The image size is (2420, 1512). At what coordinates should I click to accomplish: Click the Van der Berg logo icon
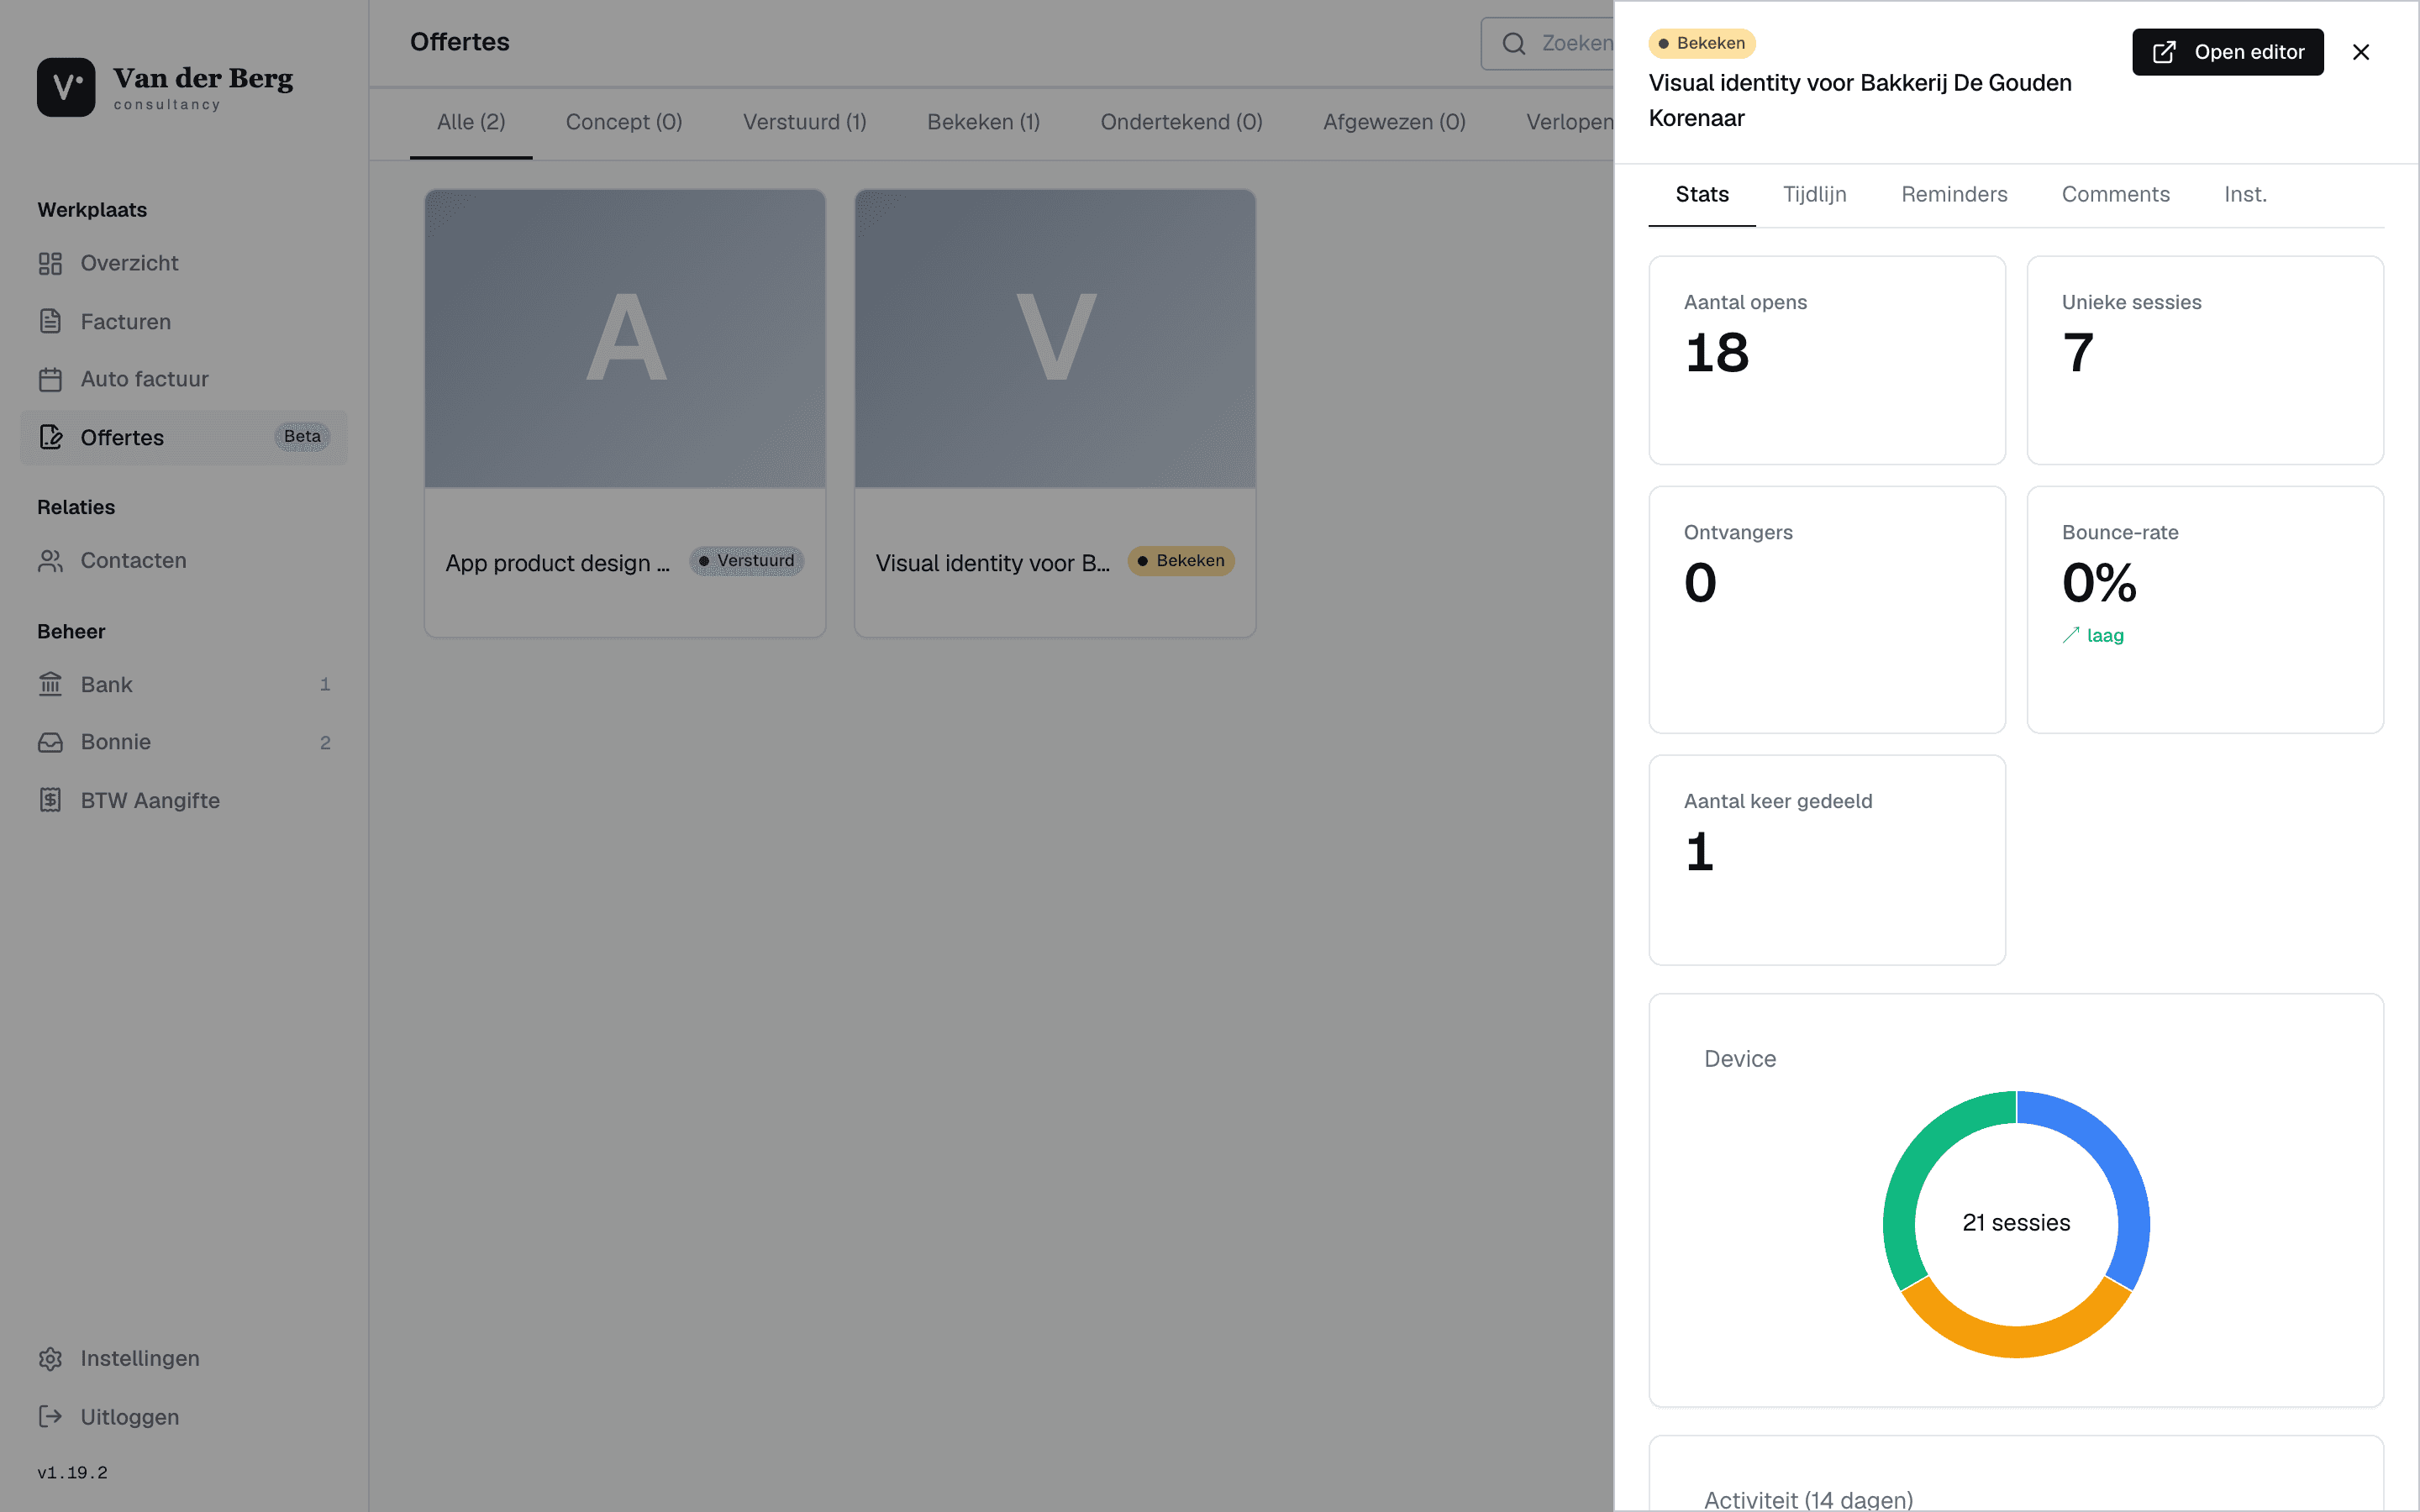coord(66,87)
